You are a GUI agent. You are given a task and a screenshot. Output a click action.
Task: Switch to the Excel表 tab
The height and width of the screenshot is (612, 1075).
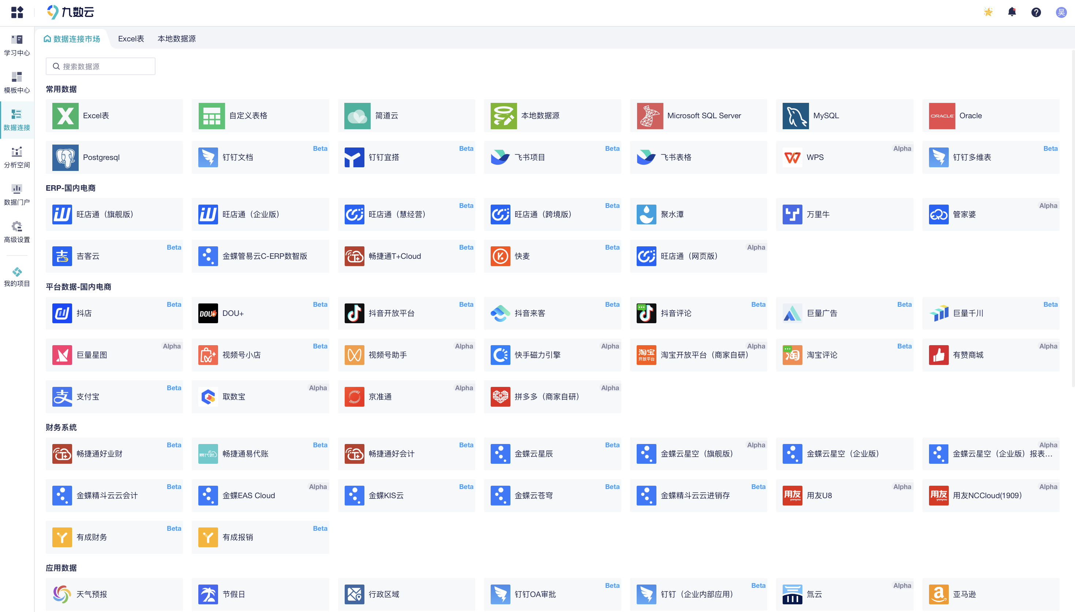tap(131, 39)
